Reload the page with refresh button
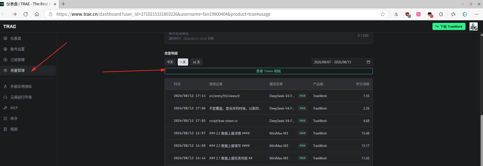This screenshot has width=483, height=166. (x=26, y=14)
